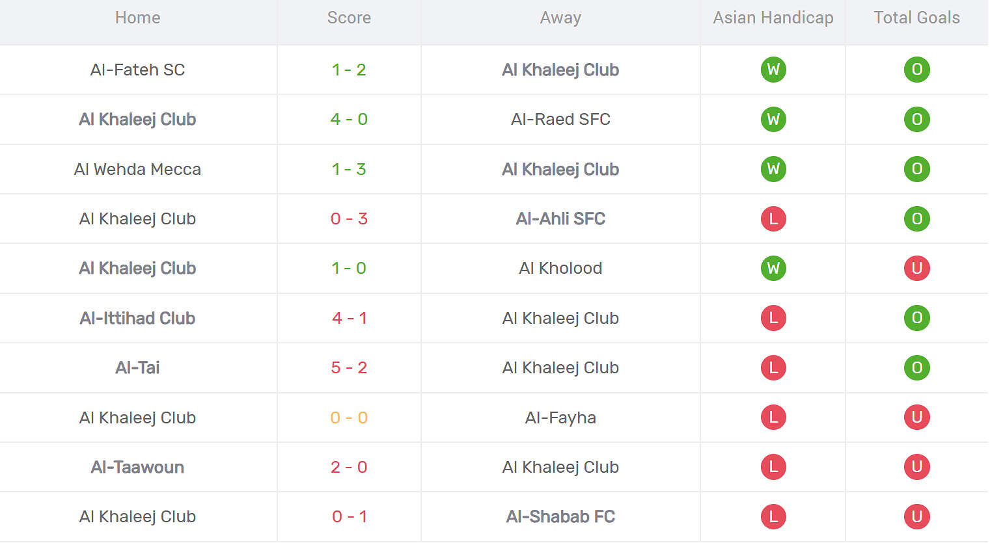Image resolution: width=990 pixels, height=543 pixels.
Task: Click the red U badge for Al-Taawoun match
Action: tap(916, 467)
